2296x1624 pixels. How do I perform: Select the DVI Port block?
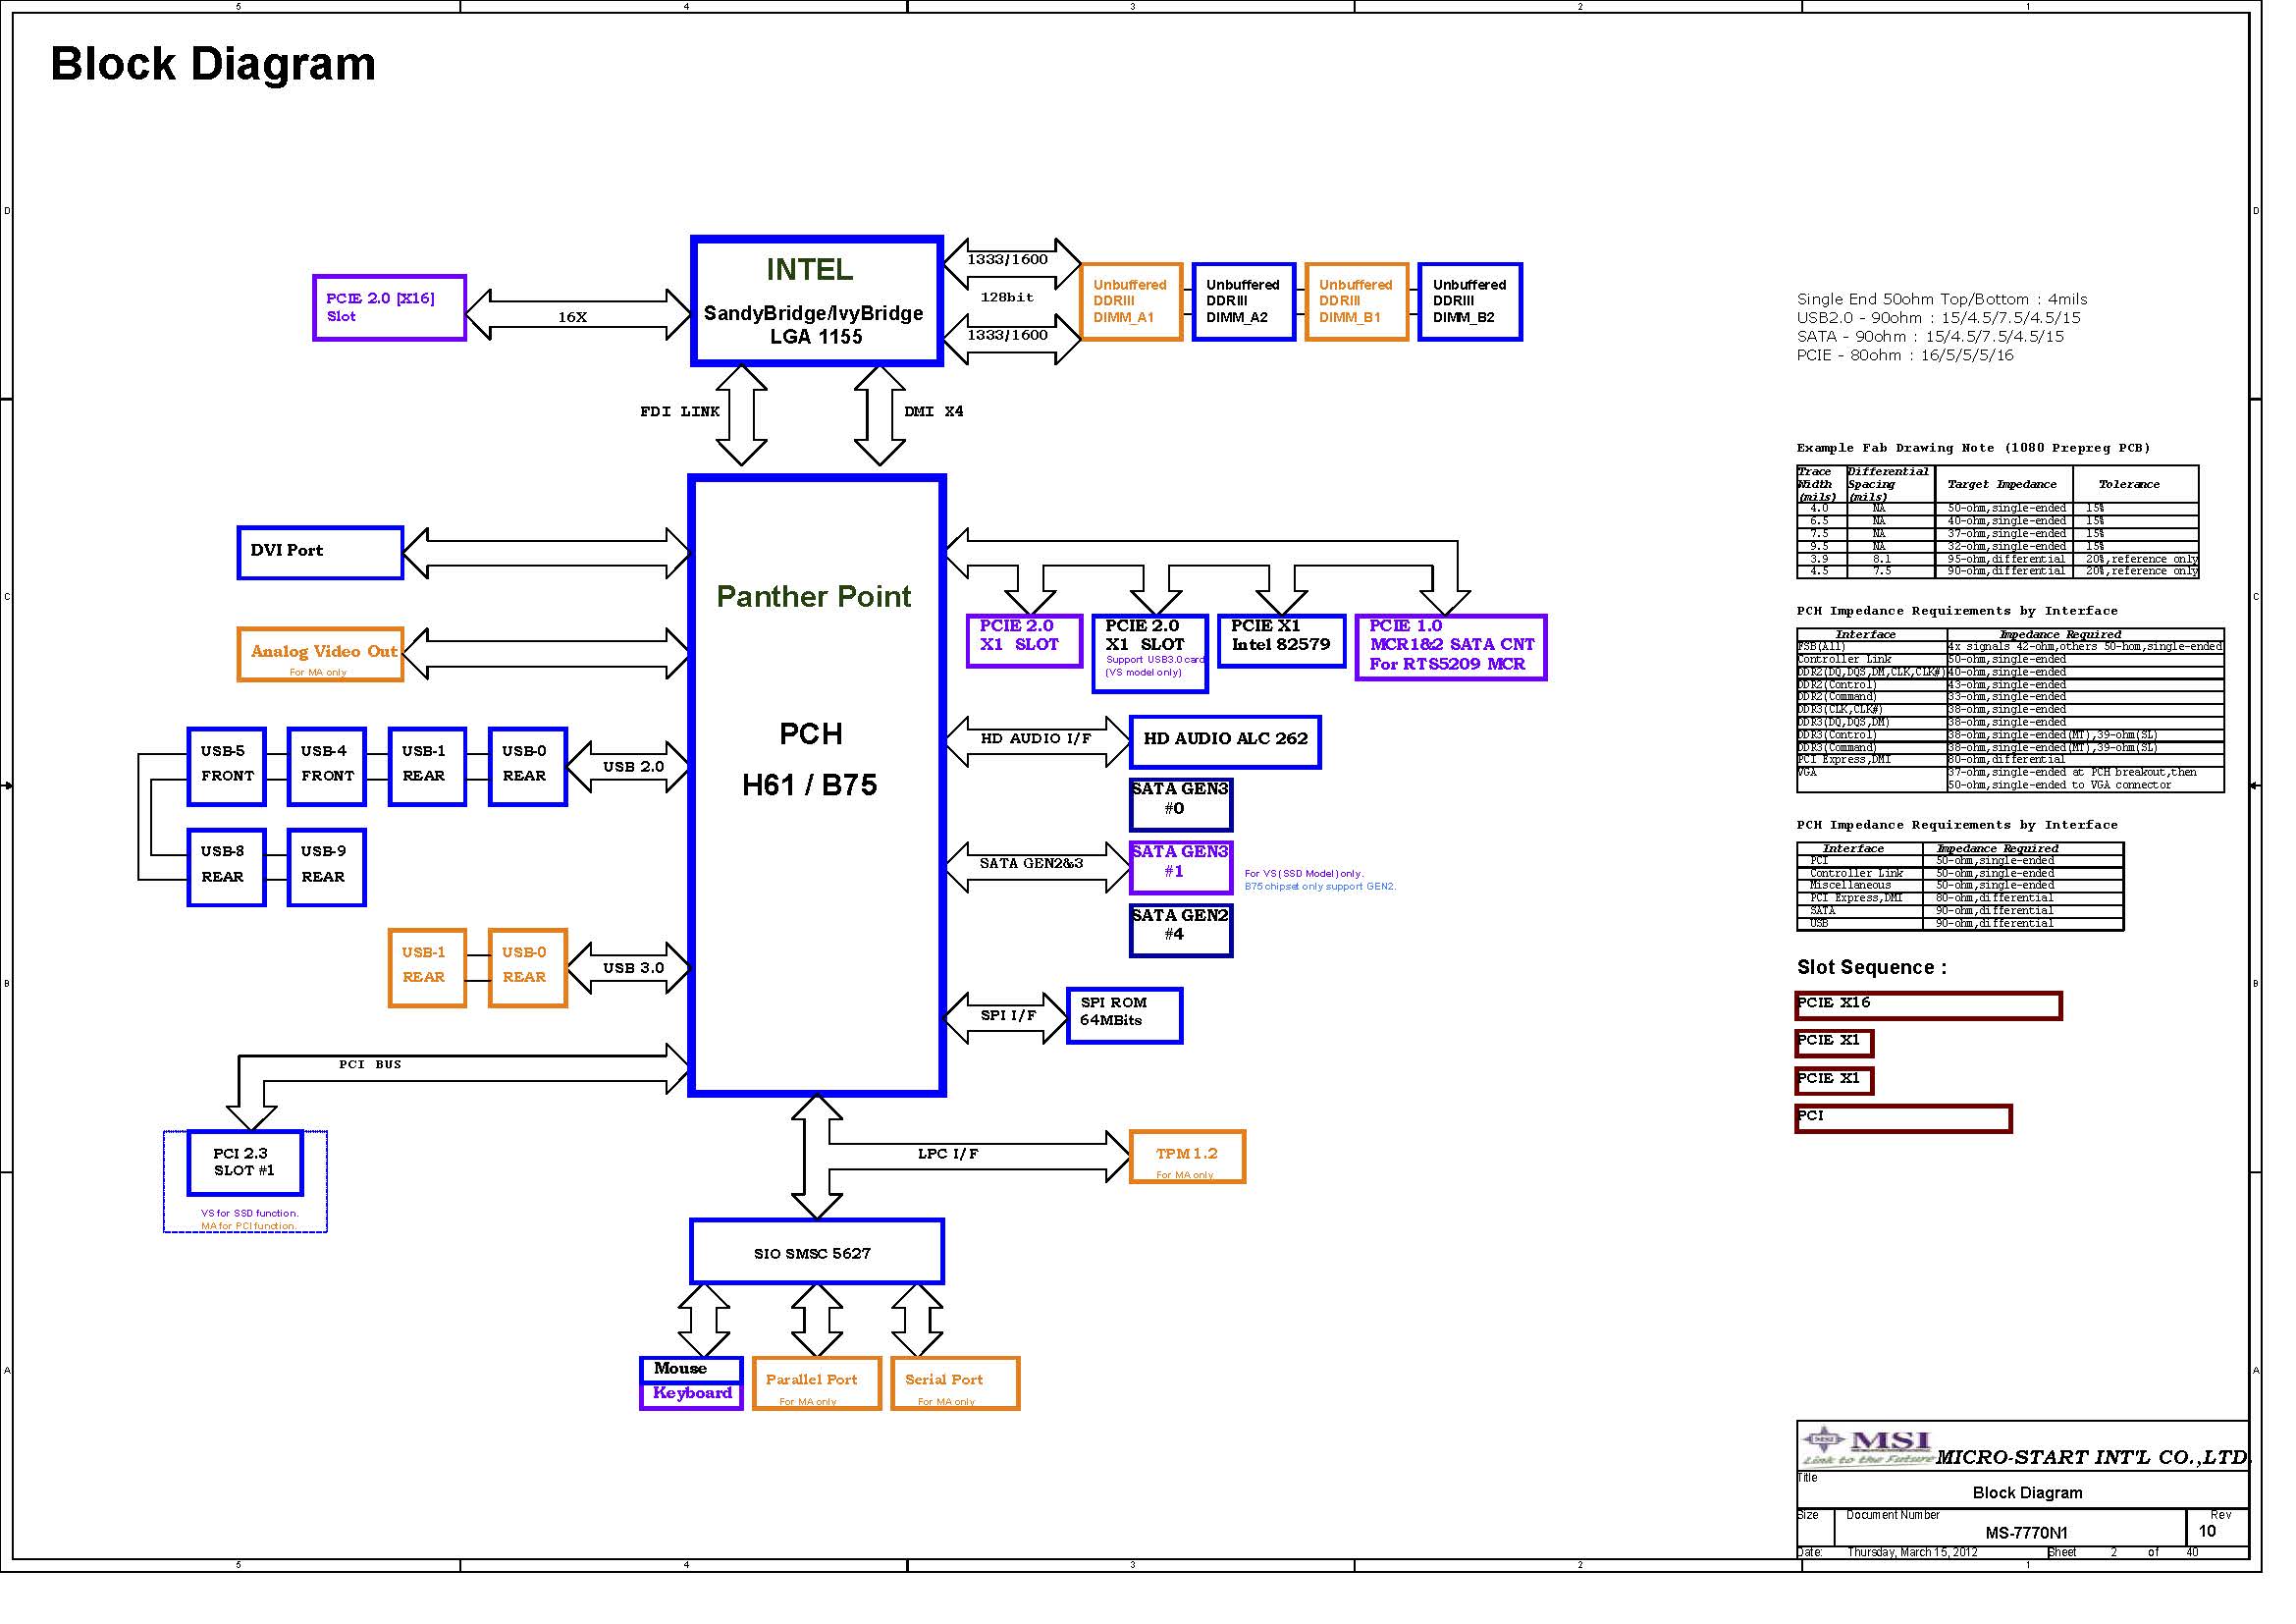click(x=320, y=553)
